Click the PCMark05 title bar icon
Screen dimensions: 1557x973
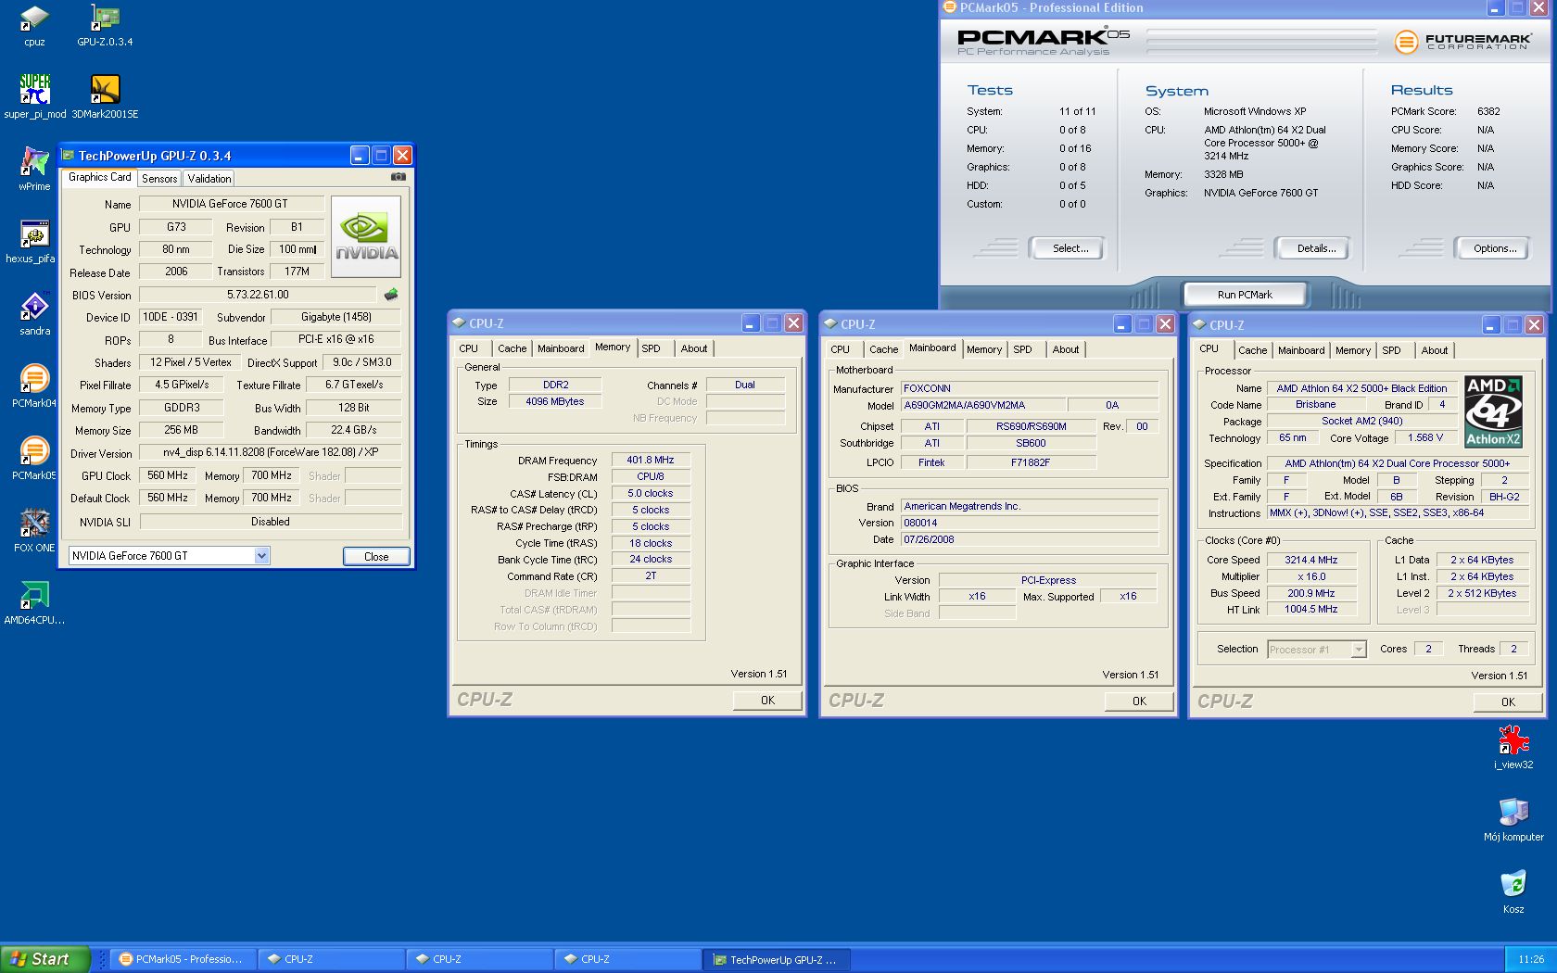coord(949,7)
